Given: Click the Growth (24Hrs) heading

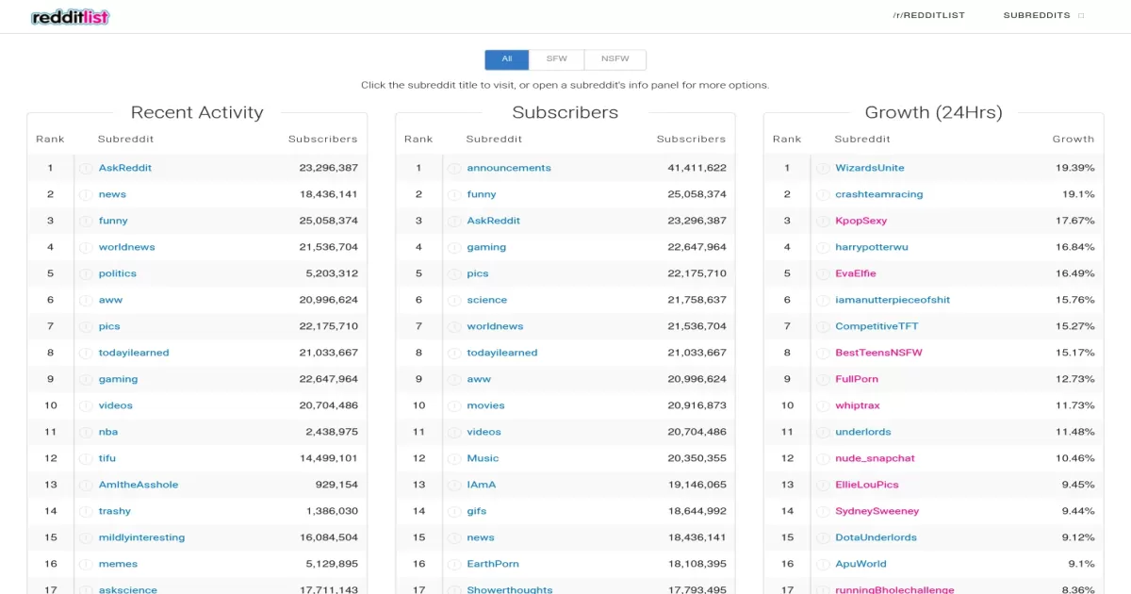Looking at the screenshot, I should [934, 112].
